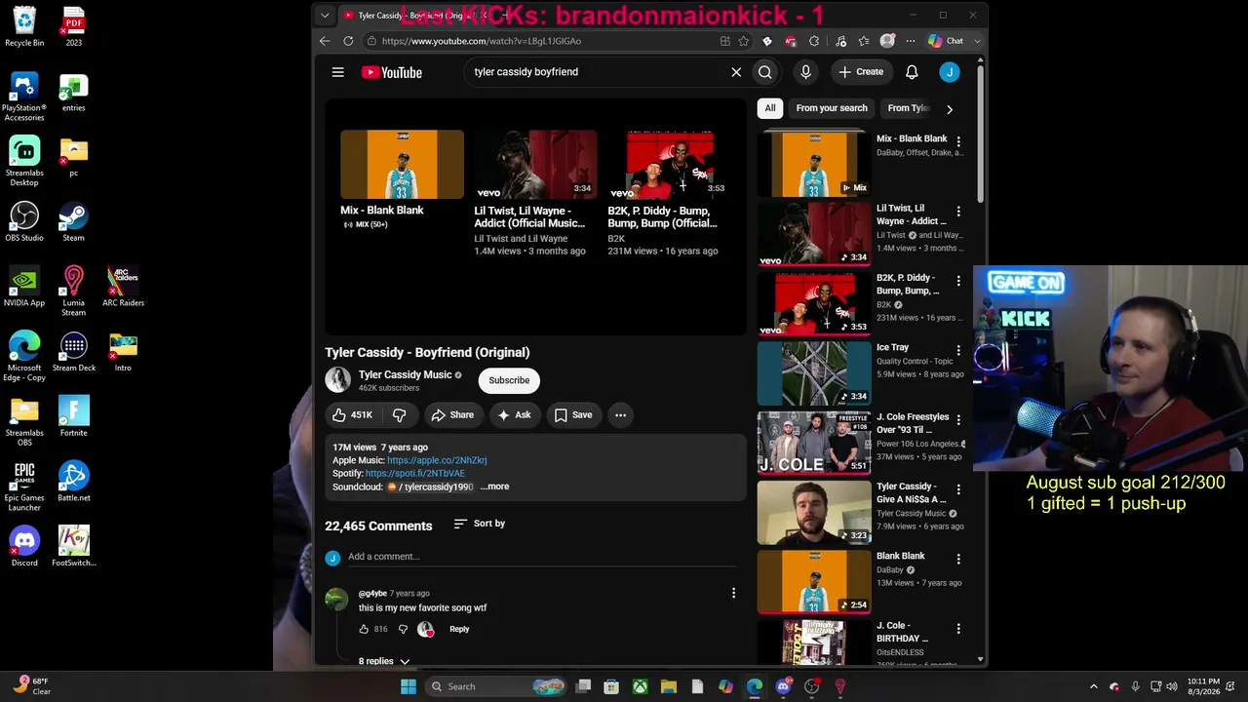1248x702 pixels.
Task: Open OBS Studio desktop shortcut
Action: 24,221
